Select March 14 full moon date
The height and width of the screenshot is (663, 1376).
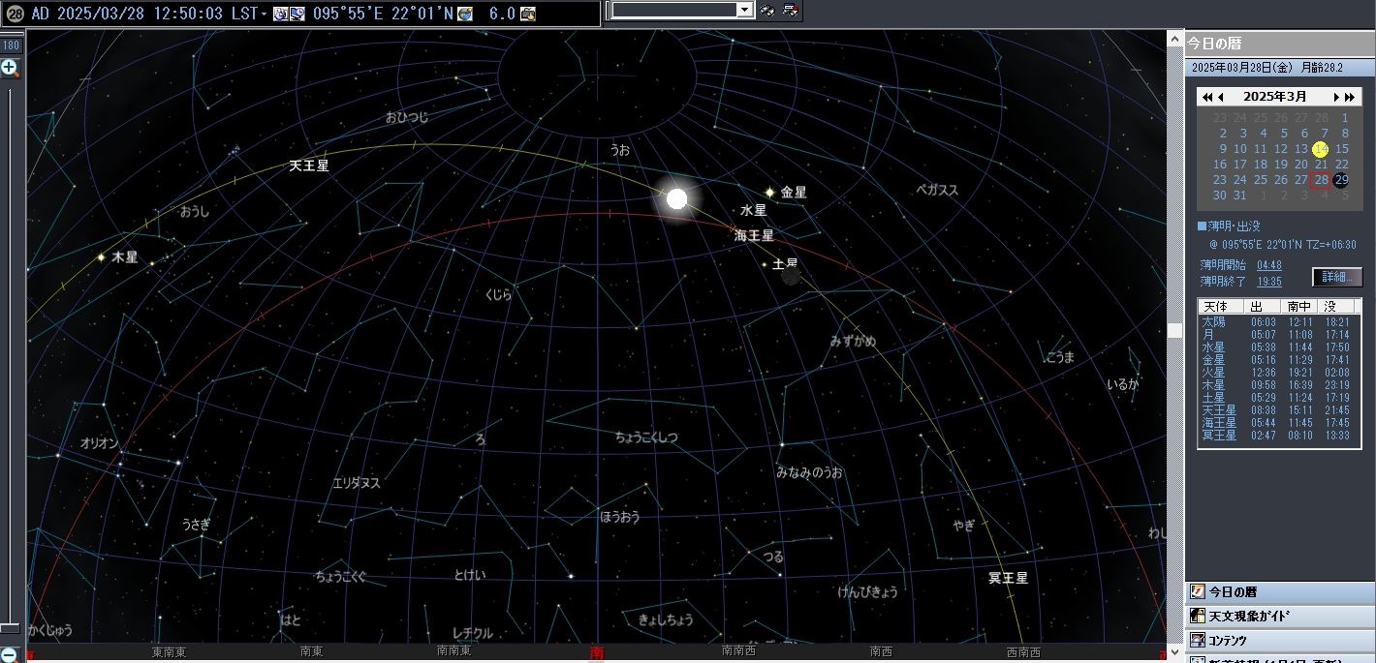tap(1321, 149)
